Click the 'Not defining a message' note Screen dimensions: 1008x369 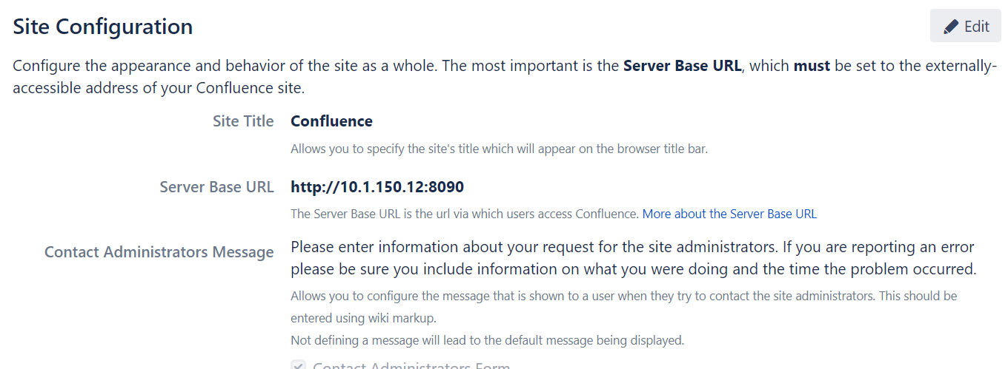click(487, 341)
